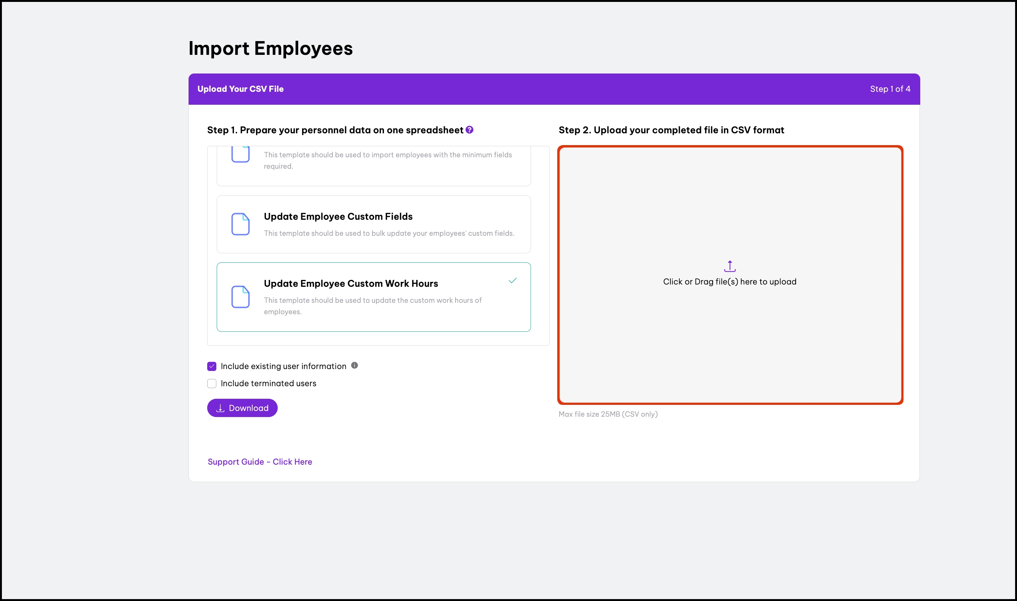Click the purple help icon beside Step 1 heading
The width and height of the screenshot is (1017, 601).
(x=469, y=130)
